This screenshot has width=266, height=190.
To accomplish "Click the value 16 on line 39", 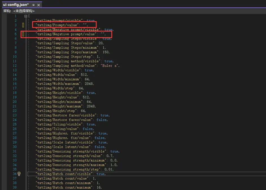I will click(99, 187).
